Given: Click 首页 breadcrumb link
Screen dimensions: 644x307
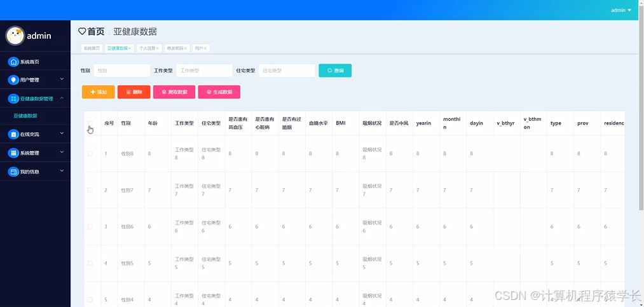Looking at the screenshot, I should pos(96,31).
